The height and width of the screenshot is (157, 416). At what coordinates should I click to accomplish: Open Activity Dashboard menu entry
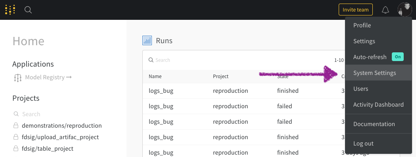click(378, 105)
